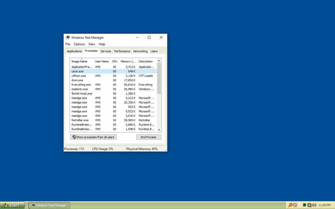Click the End Process button
335x209 pixels.
point(148,137)
